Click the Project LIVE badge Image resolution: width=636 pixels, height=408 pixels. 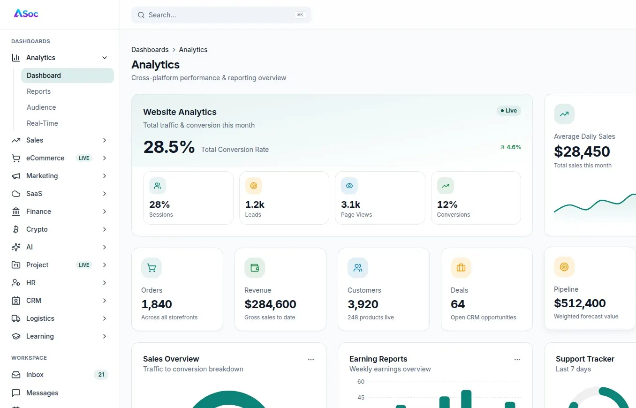84,265
